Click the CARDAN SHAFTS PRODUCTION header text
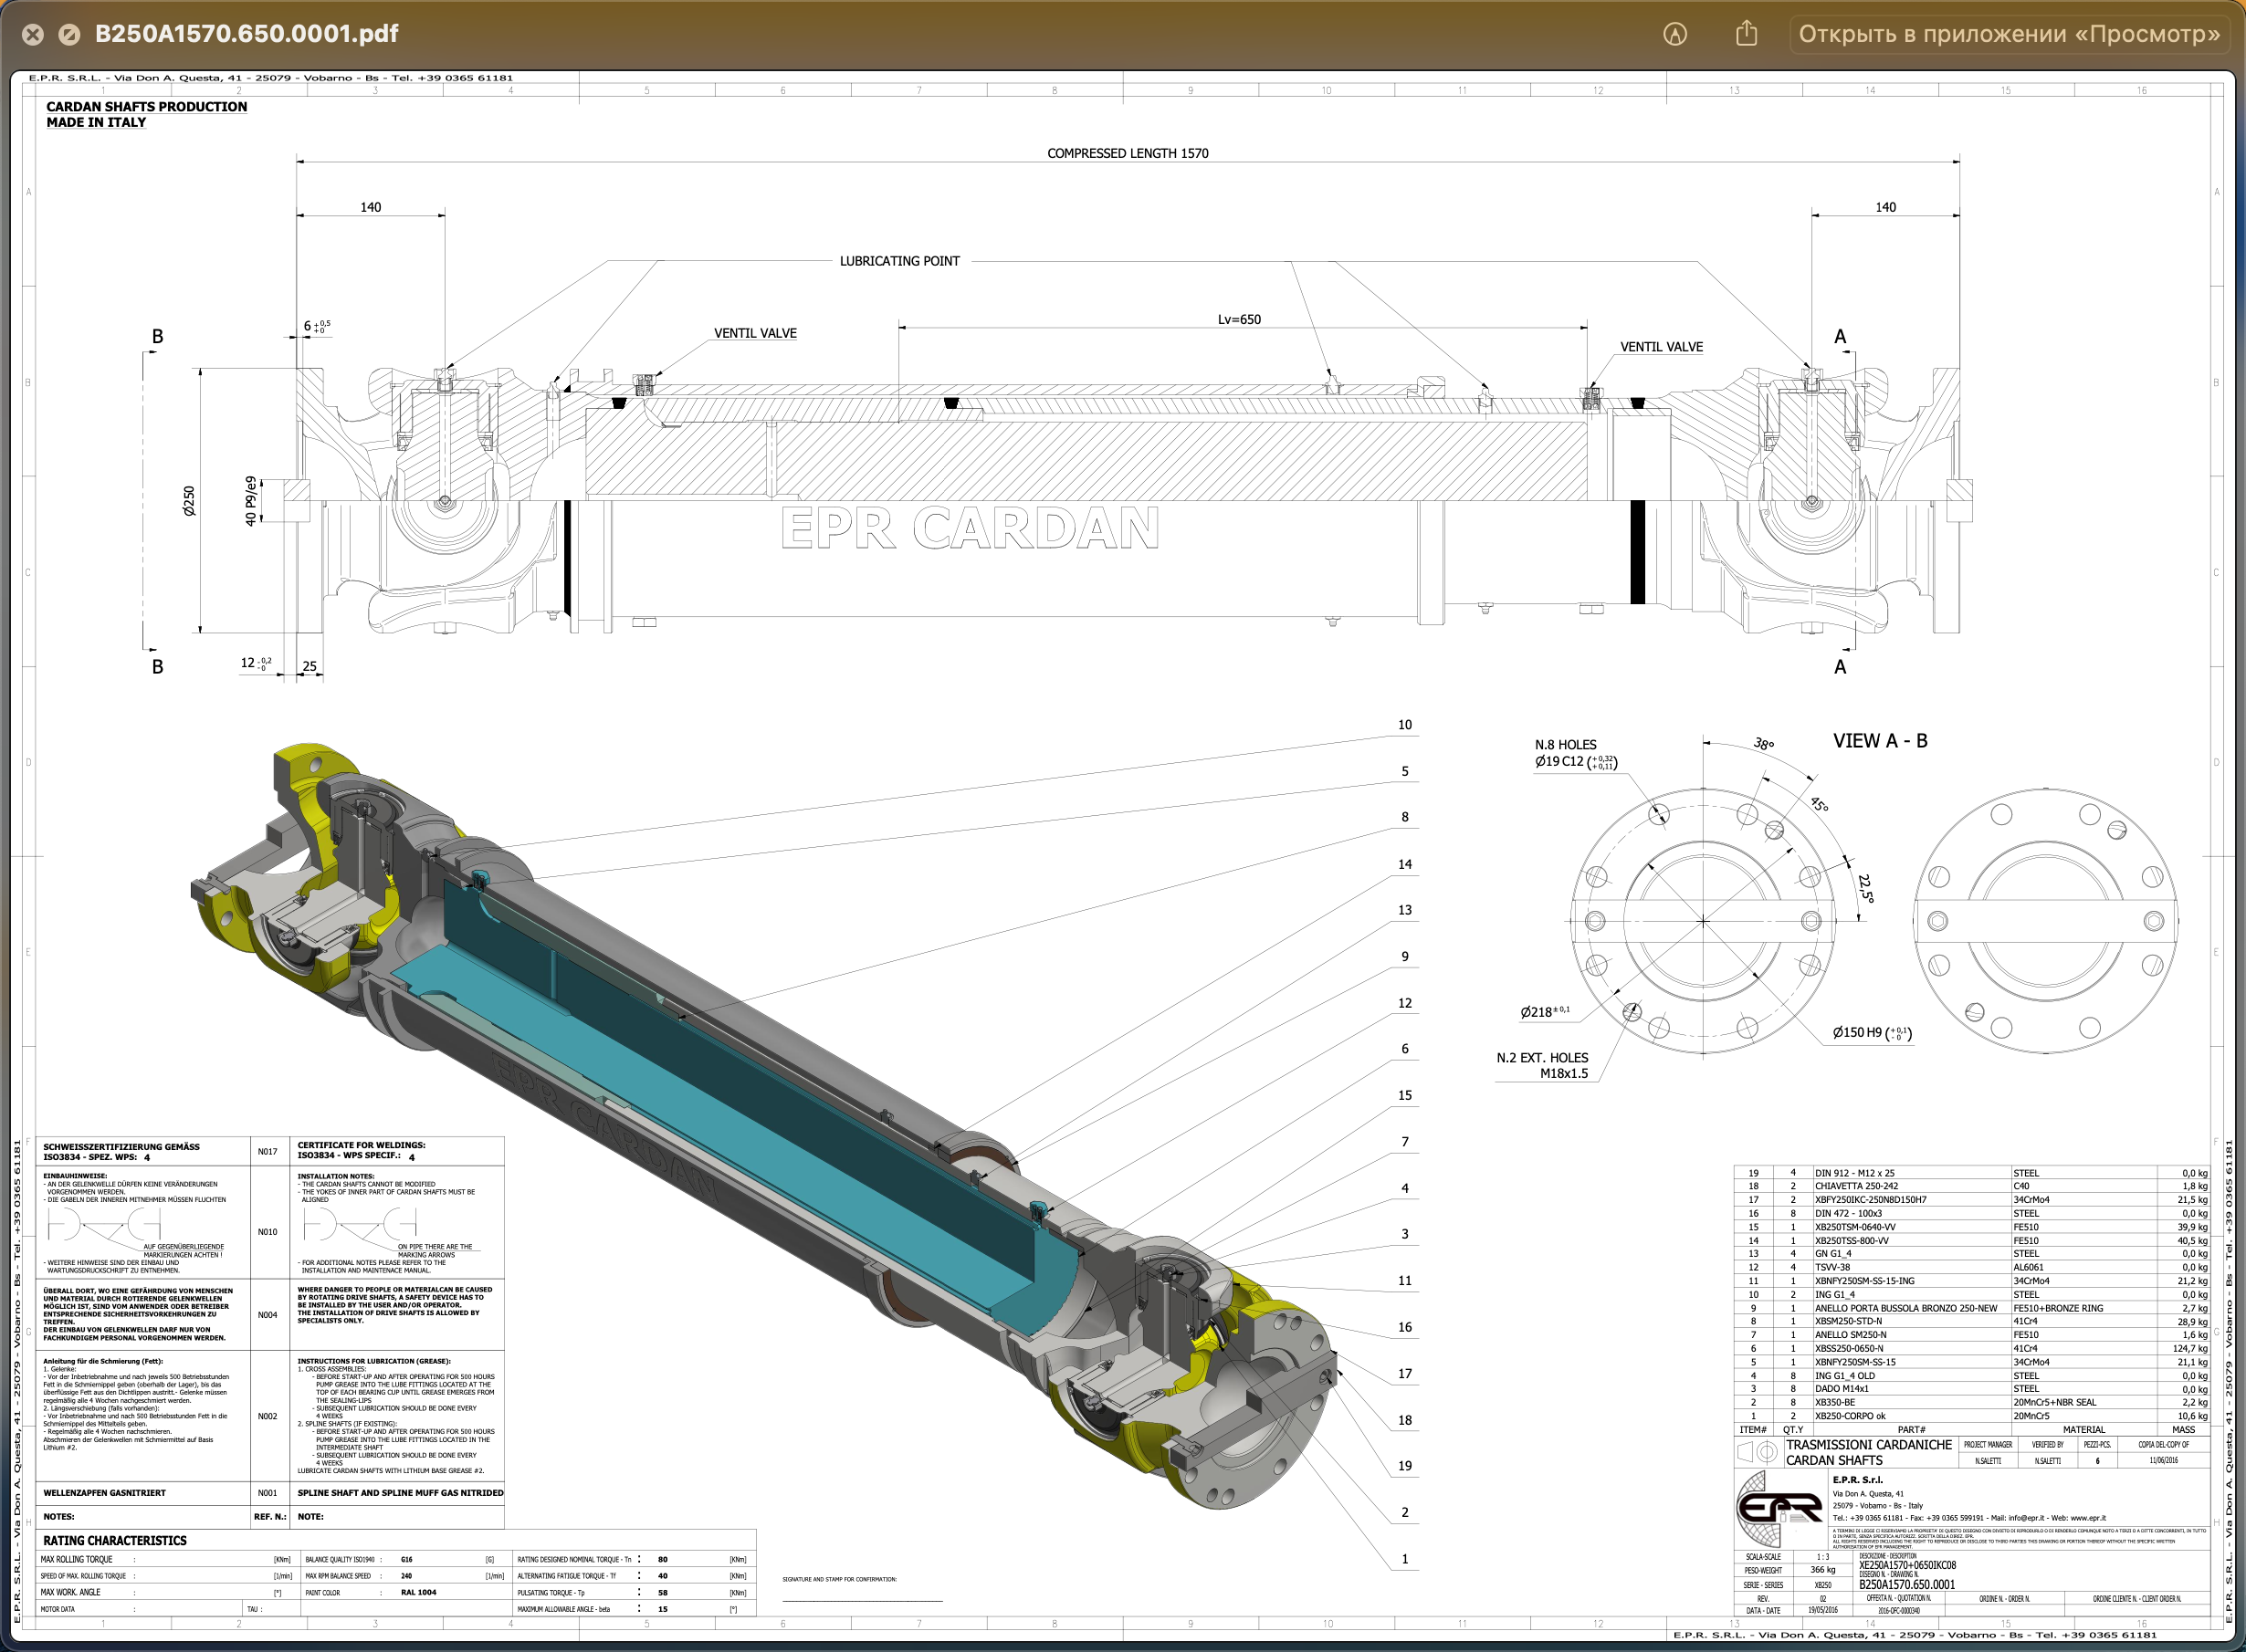The image size is (2246, 1652). (x=146, y=107)
